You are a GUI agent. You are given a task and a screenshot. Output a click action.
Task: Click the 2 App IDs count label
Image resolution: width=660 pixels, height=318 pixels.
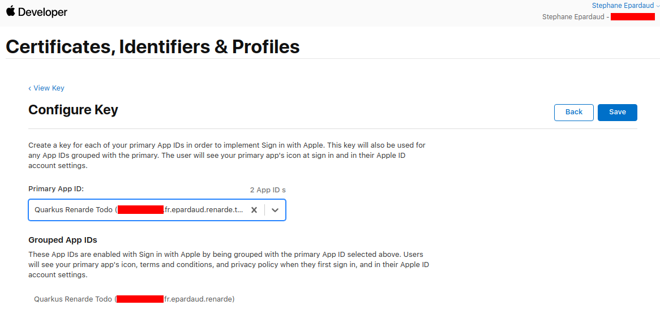point(268,190)
